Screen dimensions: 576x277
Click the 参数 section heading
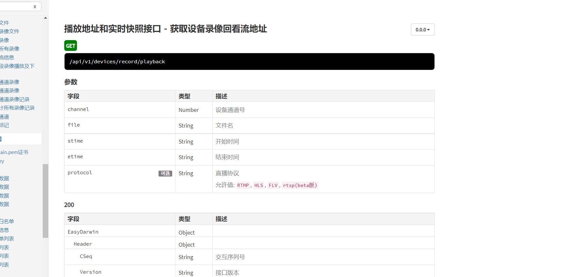(x=71, y=82)
